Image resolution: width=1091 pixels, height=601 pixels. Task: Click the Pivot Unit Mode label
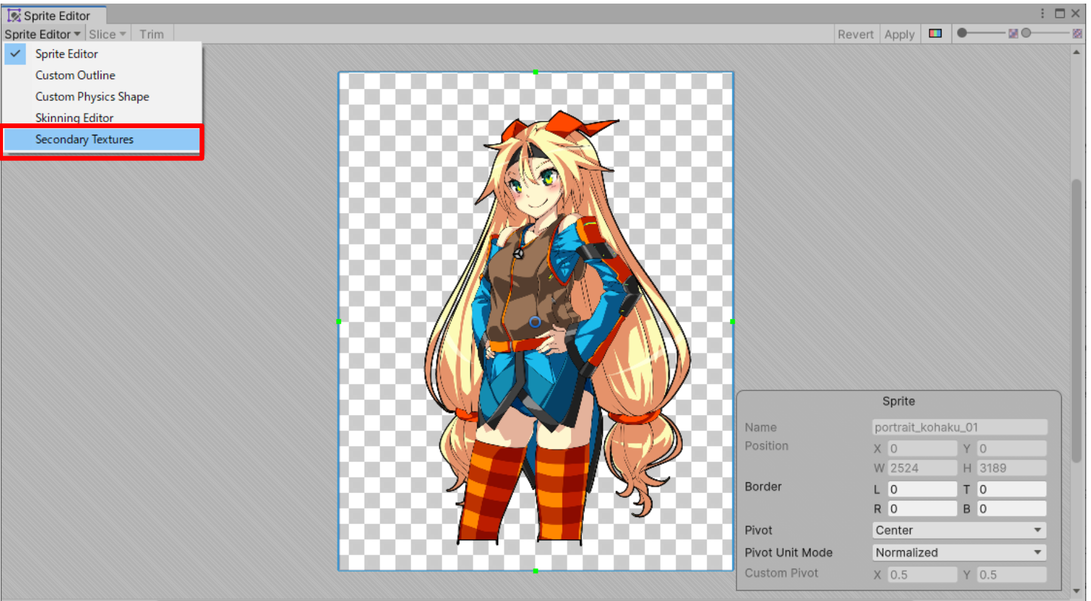pyautogui.click(x=788, y=553)
